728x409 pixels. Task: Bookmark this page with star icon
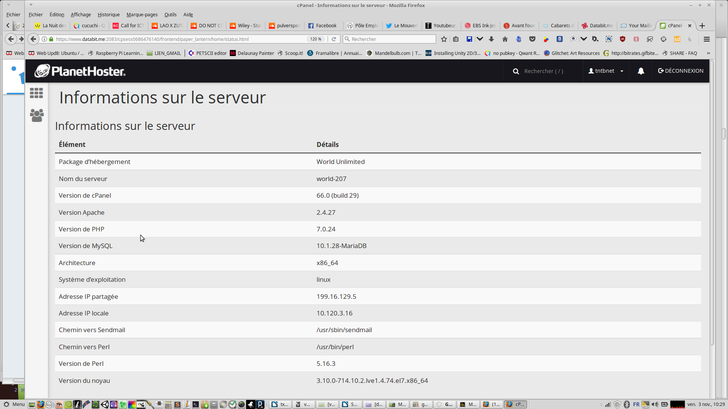[444, 39]
